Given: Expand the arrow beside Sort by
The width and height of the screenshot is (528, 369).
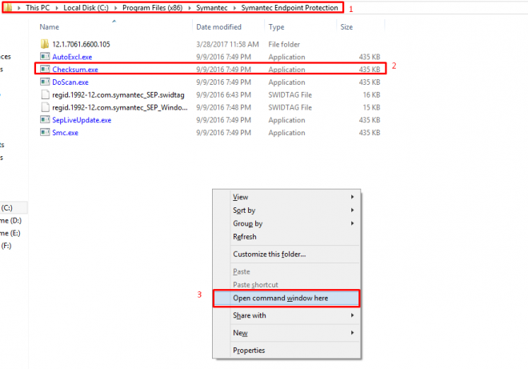Looking at the screenshot, I should [x=352, y=211].
